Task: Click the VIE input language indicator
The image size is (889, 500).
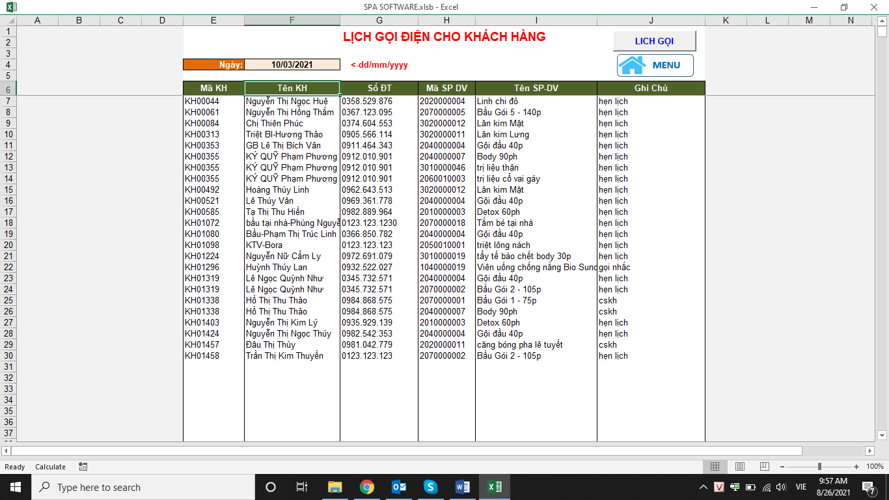Action: pos(801,487)
